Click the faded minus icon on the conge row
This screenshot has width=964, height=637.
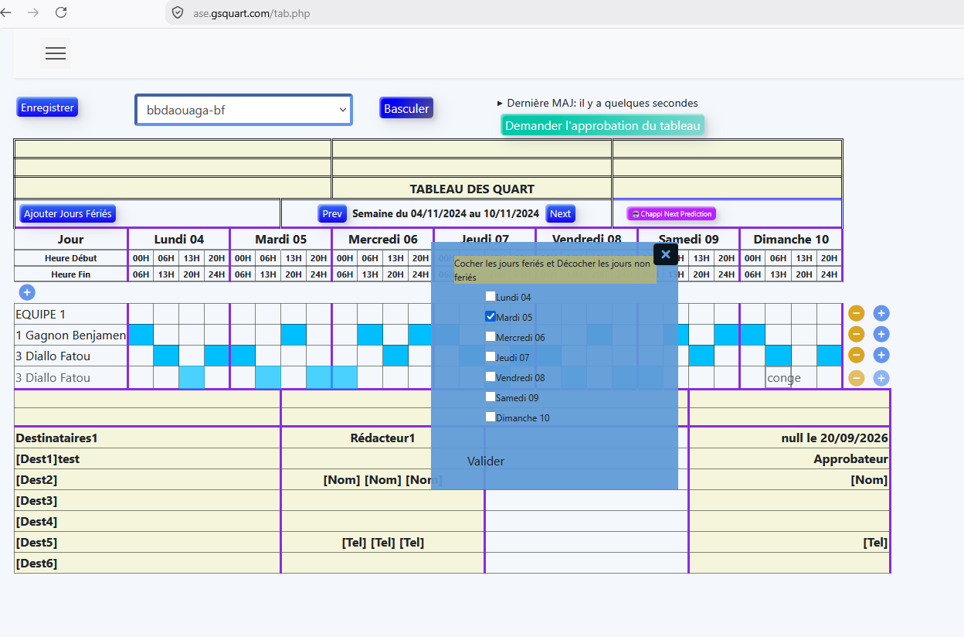(x=856, y=378)
